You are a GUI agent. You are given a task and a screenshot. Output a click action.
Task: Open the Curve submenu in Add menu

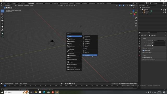74,38
